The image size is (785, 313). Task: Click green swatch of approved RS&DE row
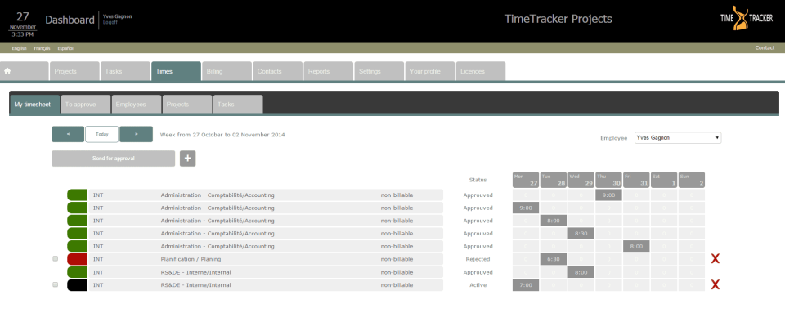(x=77, y=272)
